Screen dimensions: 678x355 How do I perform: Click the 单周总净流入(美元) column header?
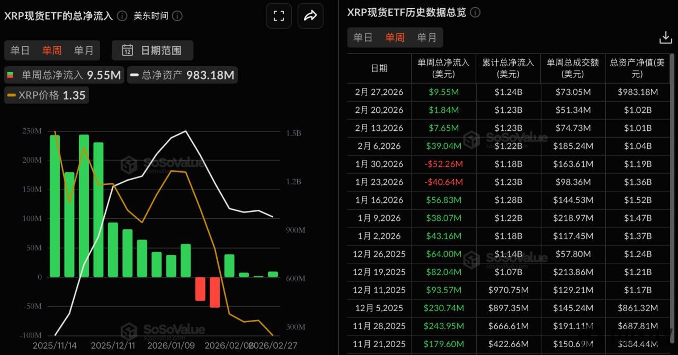click(444, 68)
